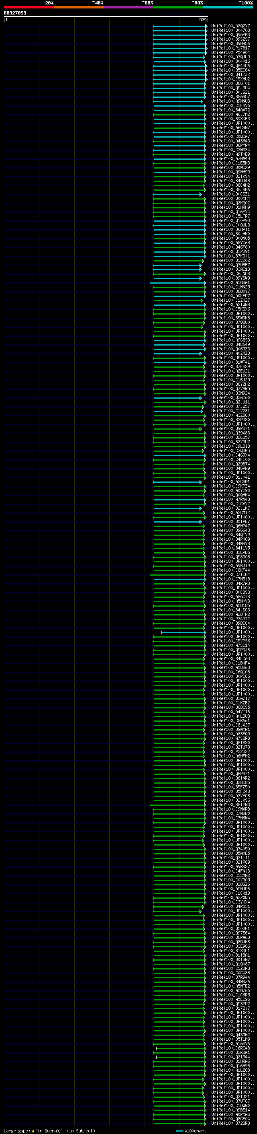Screen dimensions: 257x1134
Task: Select the UniRef100_B4UJ48 label
Action: (230, 181)
